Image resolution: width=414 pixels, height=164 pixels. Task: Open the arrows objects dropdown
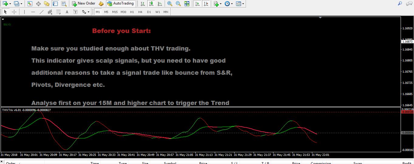[x=88, y=12]
